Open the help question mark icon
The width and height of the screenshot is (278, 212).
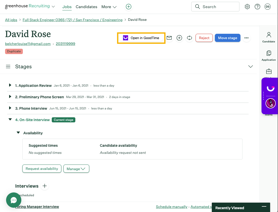(257, 7)
